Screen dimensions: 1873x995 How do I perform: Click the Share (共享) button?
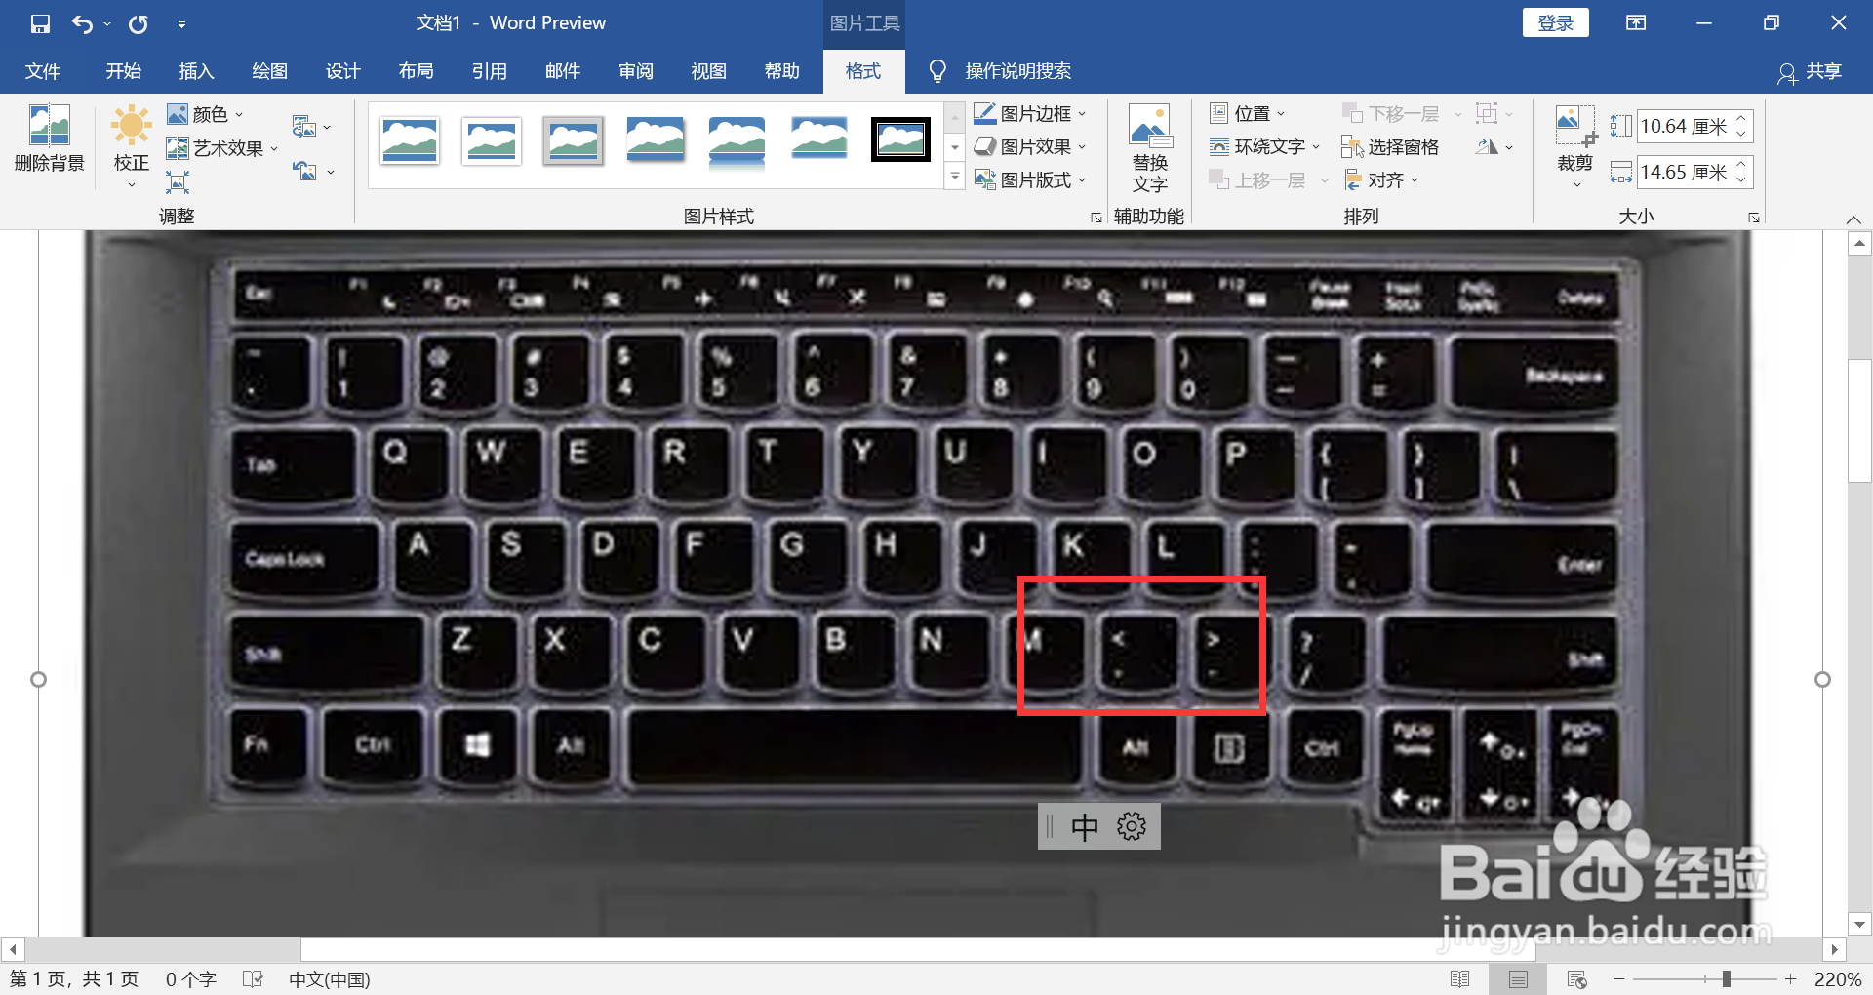(1811, 71)
